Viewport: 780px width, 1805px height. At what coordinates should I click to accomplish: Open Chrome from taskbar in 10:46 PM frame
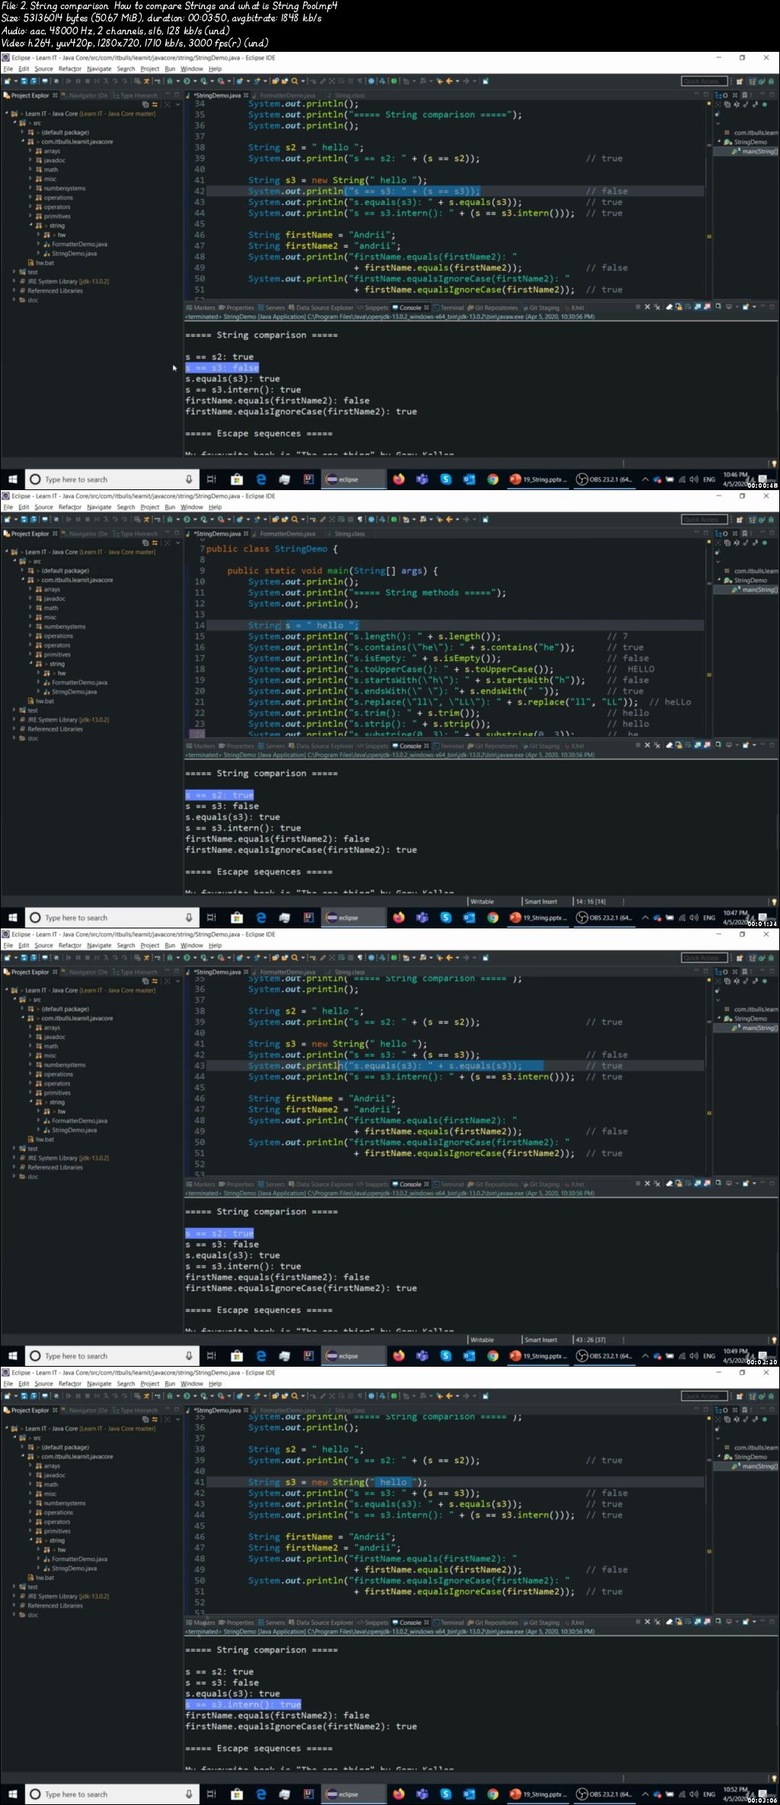[x=493, y=479]
